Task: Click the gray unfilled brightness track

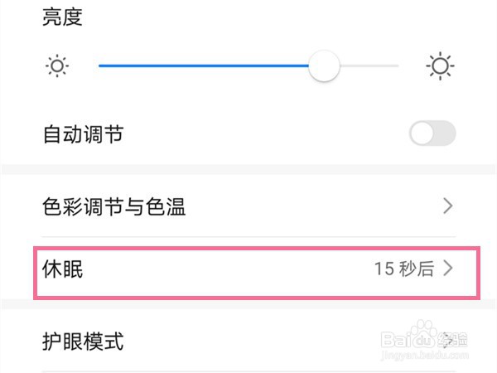Action: pos(370,65)
